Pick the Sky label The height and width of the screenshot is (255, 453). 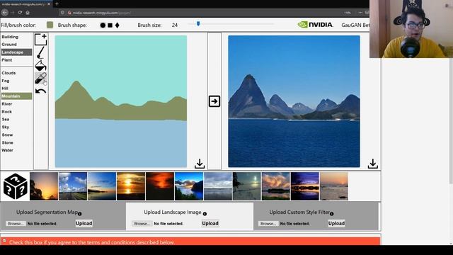coord(6,127)
